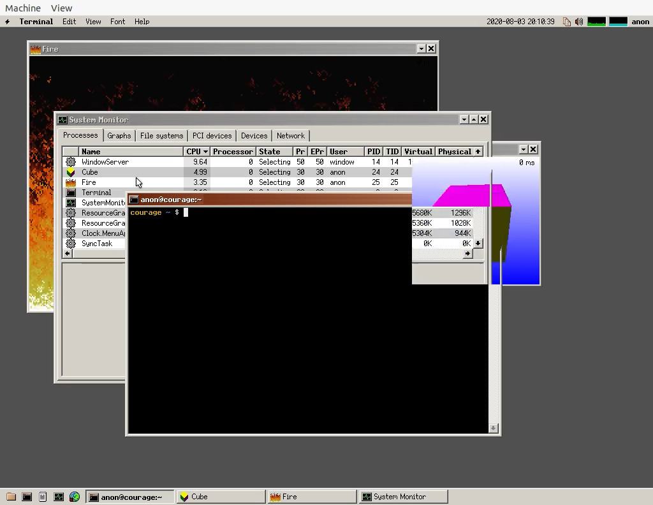The image size is (653, 505).
Task: Launch System Monitor quick-launch icon
Action: [59, 497]
